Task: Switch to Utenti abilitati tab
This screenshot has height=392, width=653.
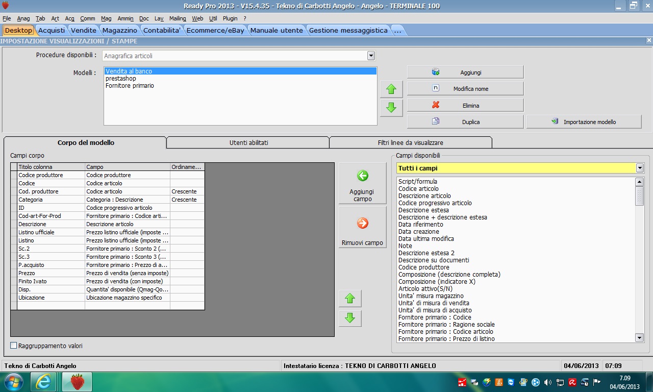Action: (248, 142)
